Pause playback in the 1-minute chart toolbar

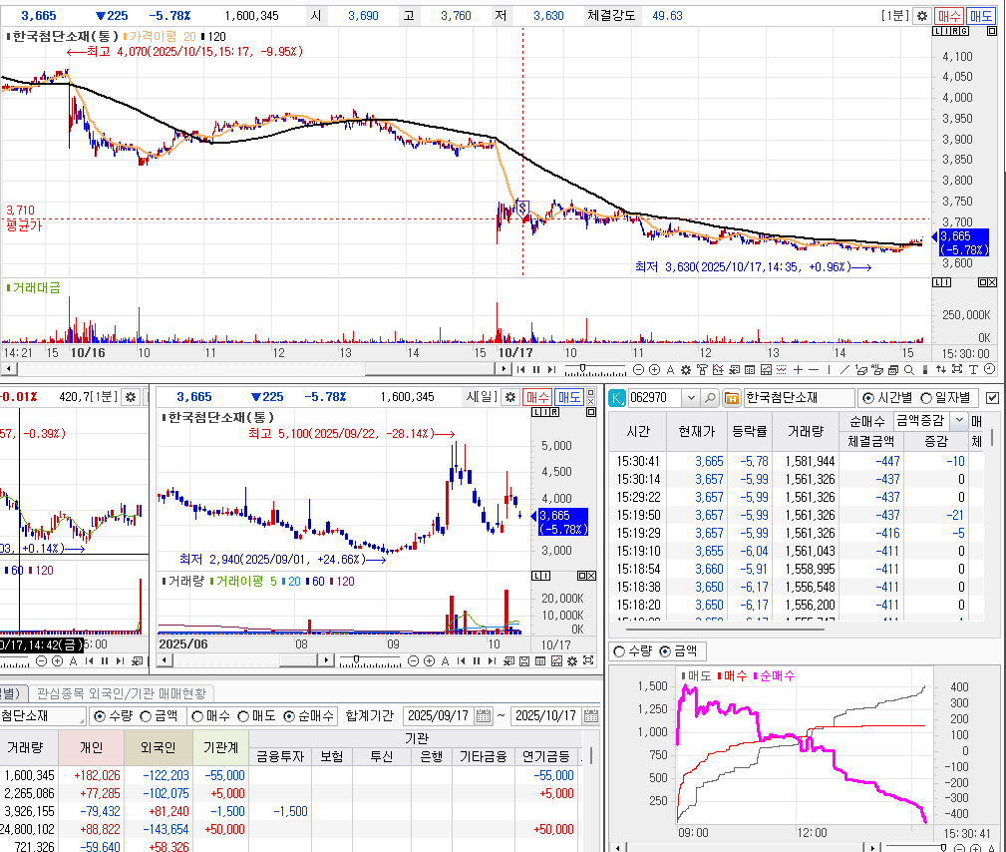(536, 369)
